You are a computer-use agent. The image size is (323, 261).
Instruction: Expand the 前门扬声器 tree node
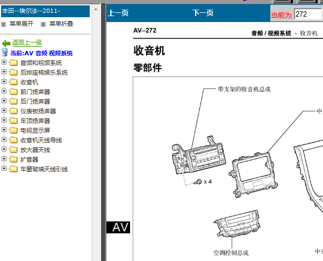(4, 91)
